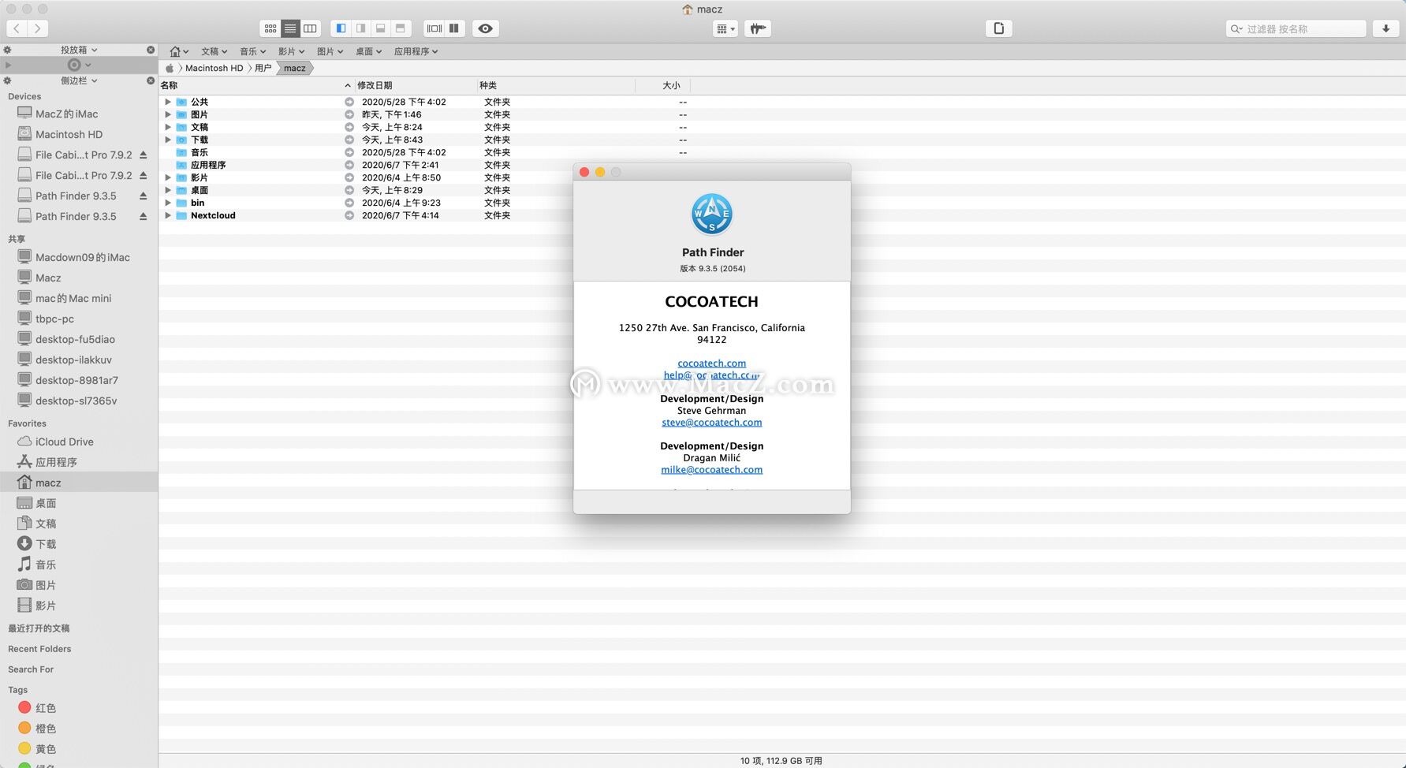1406x768 pixels.
Task: Select Macintosh HD in Devices
Action: coord(79,134)
